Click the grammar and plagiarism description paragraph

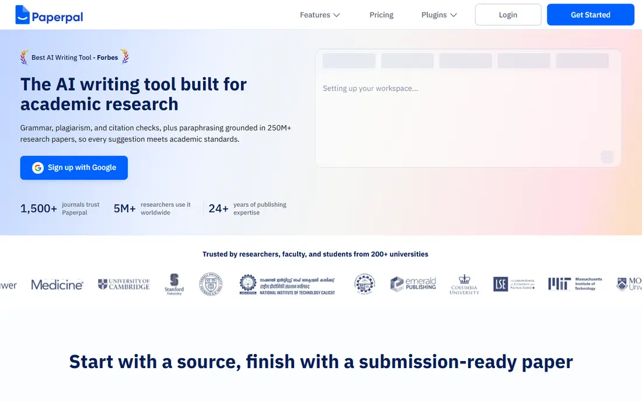point(156,134)
